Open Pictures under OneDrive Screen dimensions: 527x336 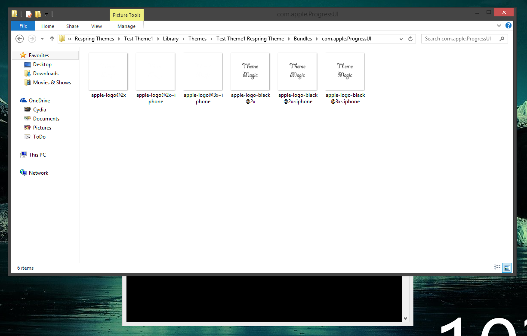(42, 128)
